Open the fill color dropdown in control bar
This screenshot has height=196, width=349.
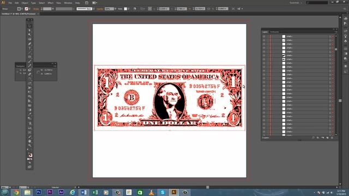(22, 9)
